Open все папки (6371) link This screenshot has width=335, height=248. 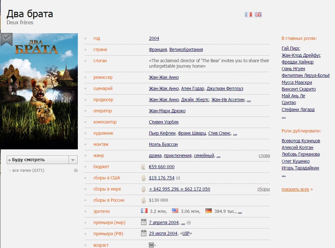point(28,171)
